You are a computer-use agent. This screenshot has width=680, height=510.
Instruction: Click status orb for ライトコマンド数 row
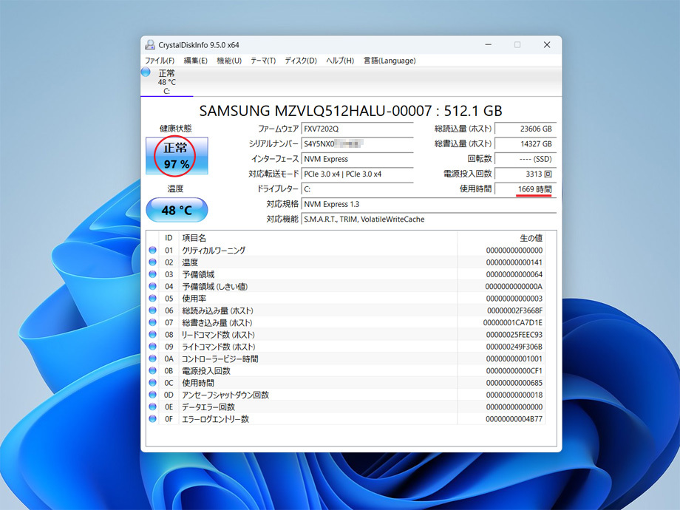click(153, 347)
